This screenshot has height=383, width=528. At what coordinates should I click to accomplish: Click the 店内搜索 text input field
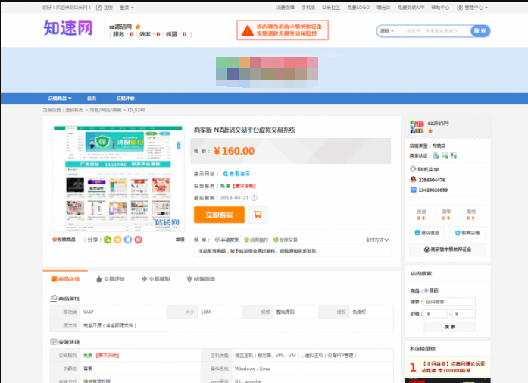pyautogui.click(x=448, y=302)
